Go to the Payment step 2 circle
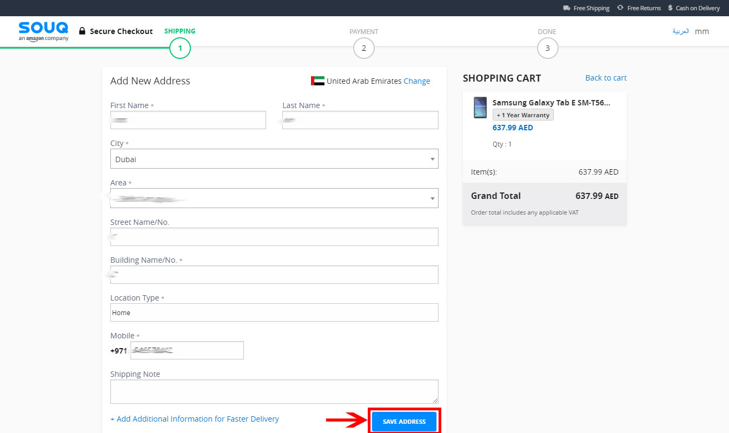Viewport: 729px width, 433px height. [x=364, y=49]
